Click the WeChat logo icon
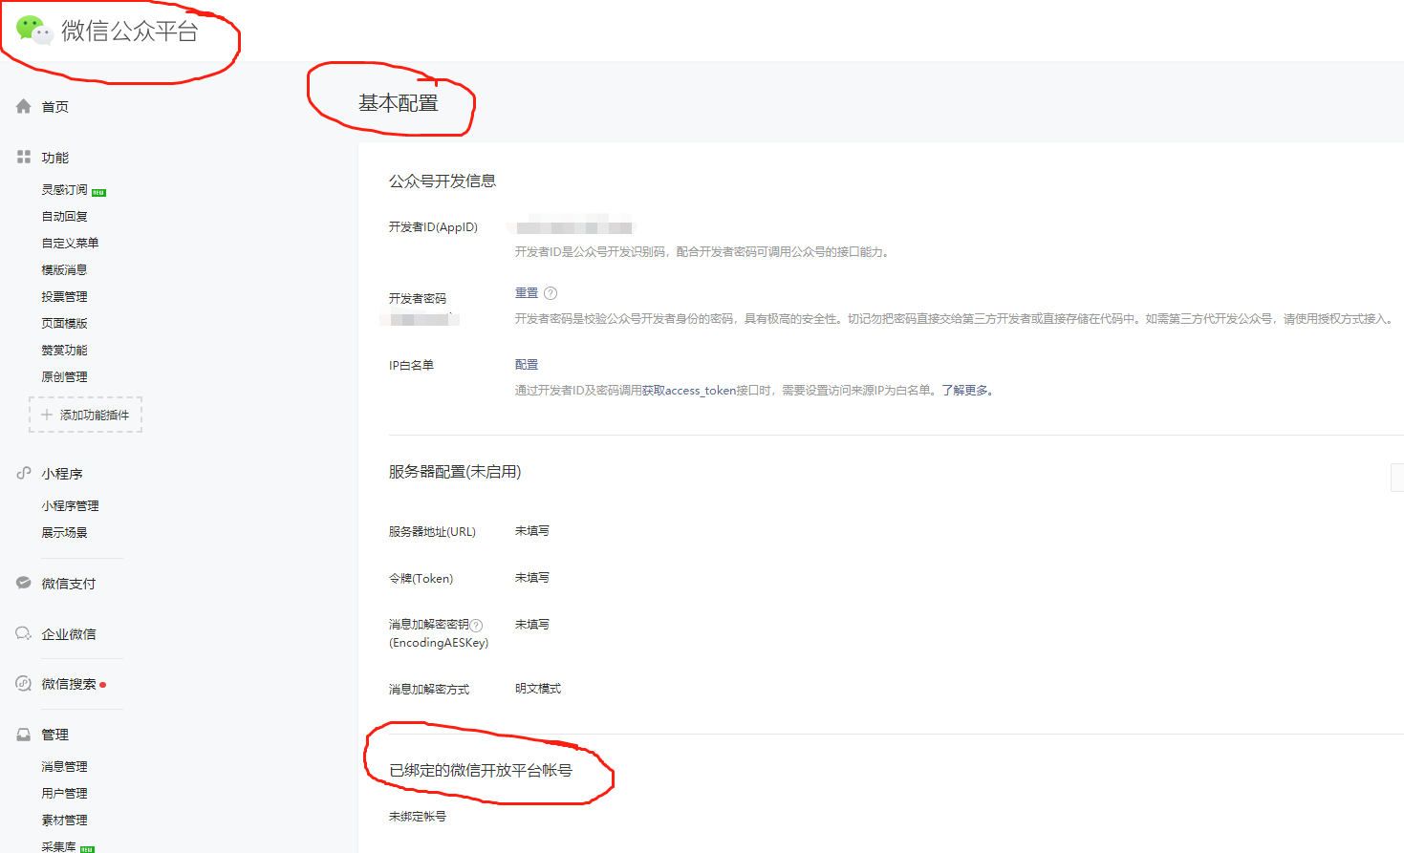Viewport: 1404px width, 853px height. coord(34,30)
